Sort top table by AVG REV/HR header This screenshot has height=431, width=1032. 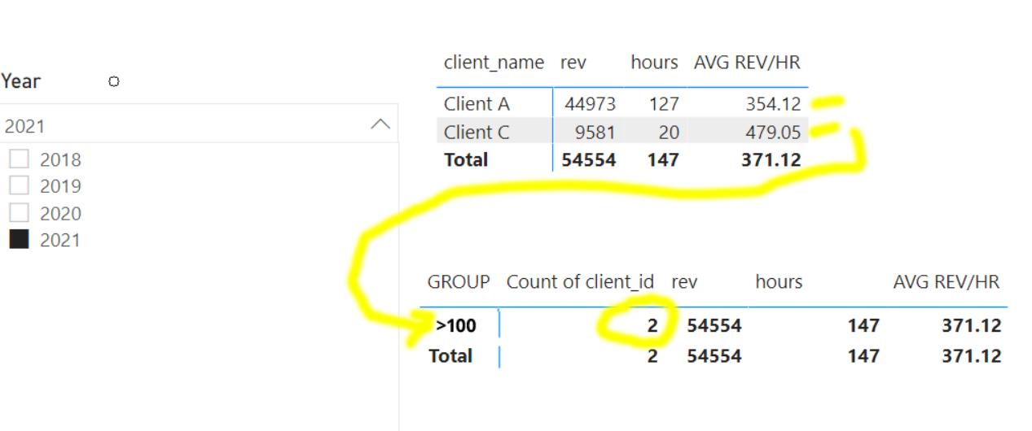[747, 63]
